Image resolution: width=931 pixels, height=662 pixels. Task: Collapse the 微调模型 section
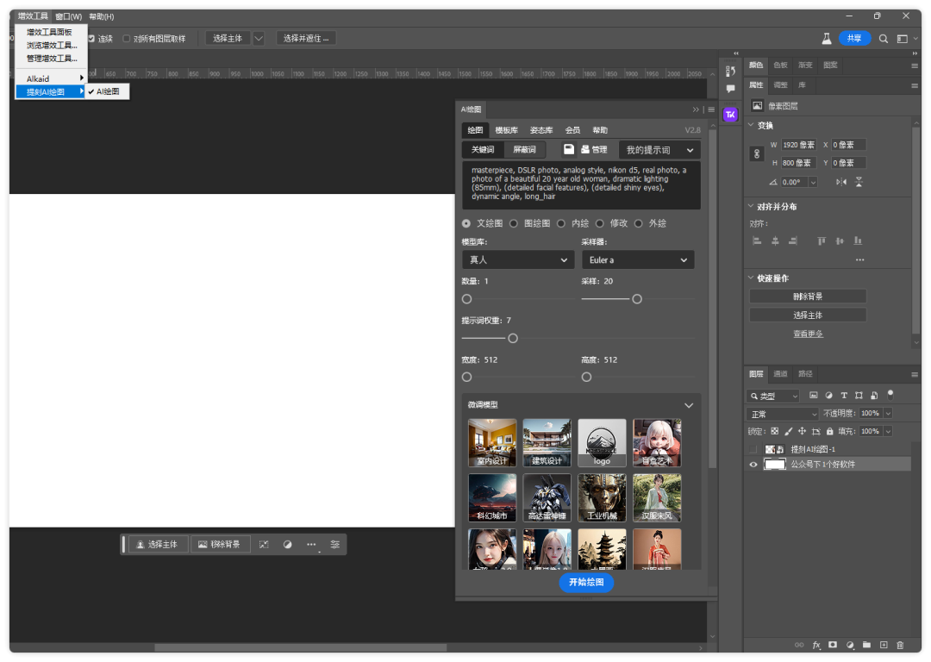tap(688, 405)
